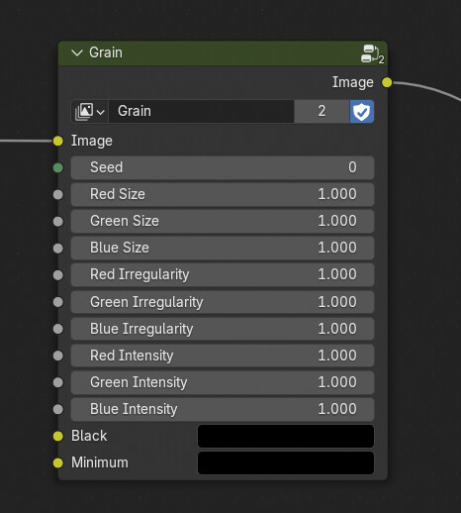This screenshot has width=461, height=513.
Task: Click the Blue Intensity input socket
Action: point(58,409)
